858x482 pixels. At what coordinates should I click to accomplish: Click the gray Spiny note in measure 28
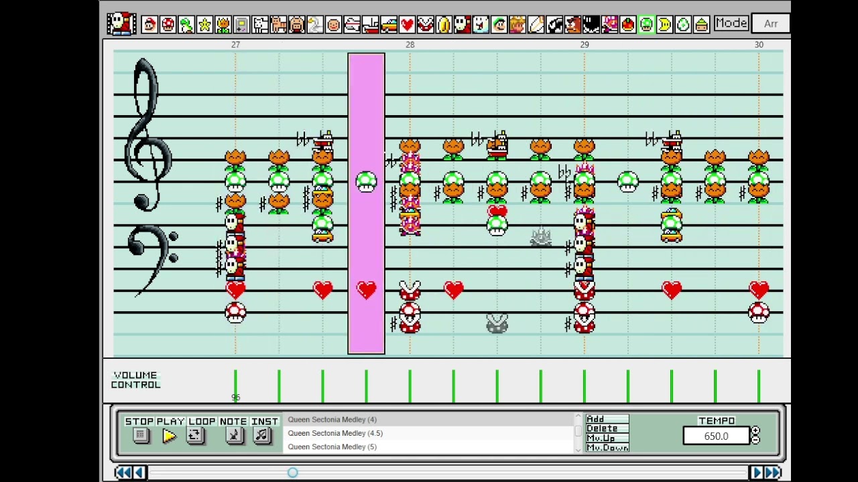[x=540, y=237]
